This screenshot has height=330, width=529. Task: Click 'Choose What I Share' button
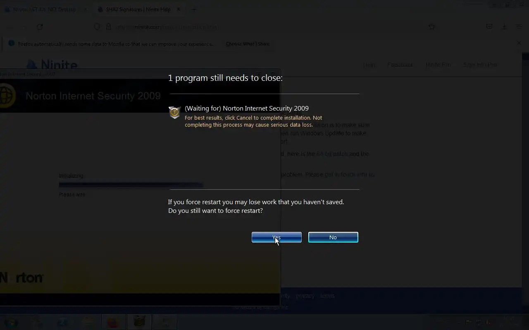(247, 44)
